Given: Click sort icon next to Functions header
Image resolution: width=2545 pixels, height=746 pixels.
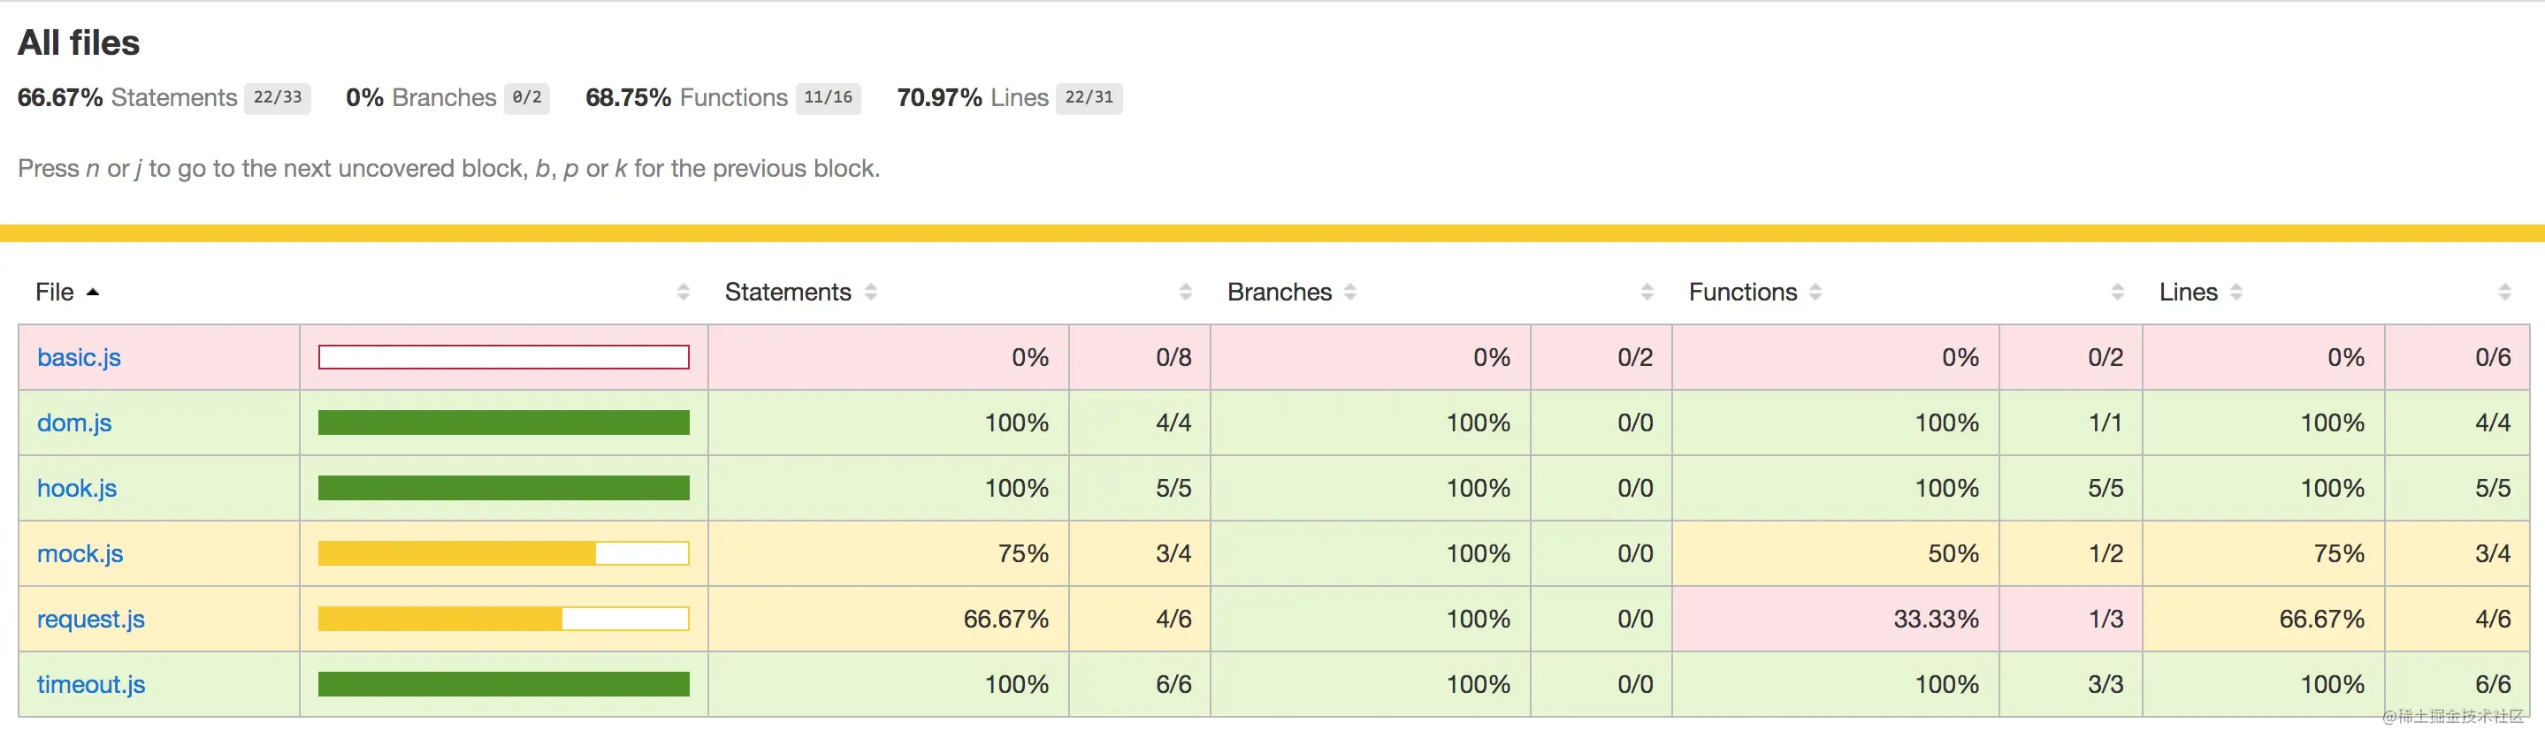Looking at the screenshot, I should [x=1815, y=293].
